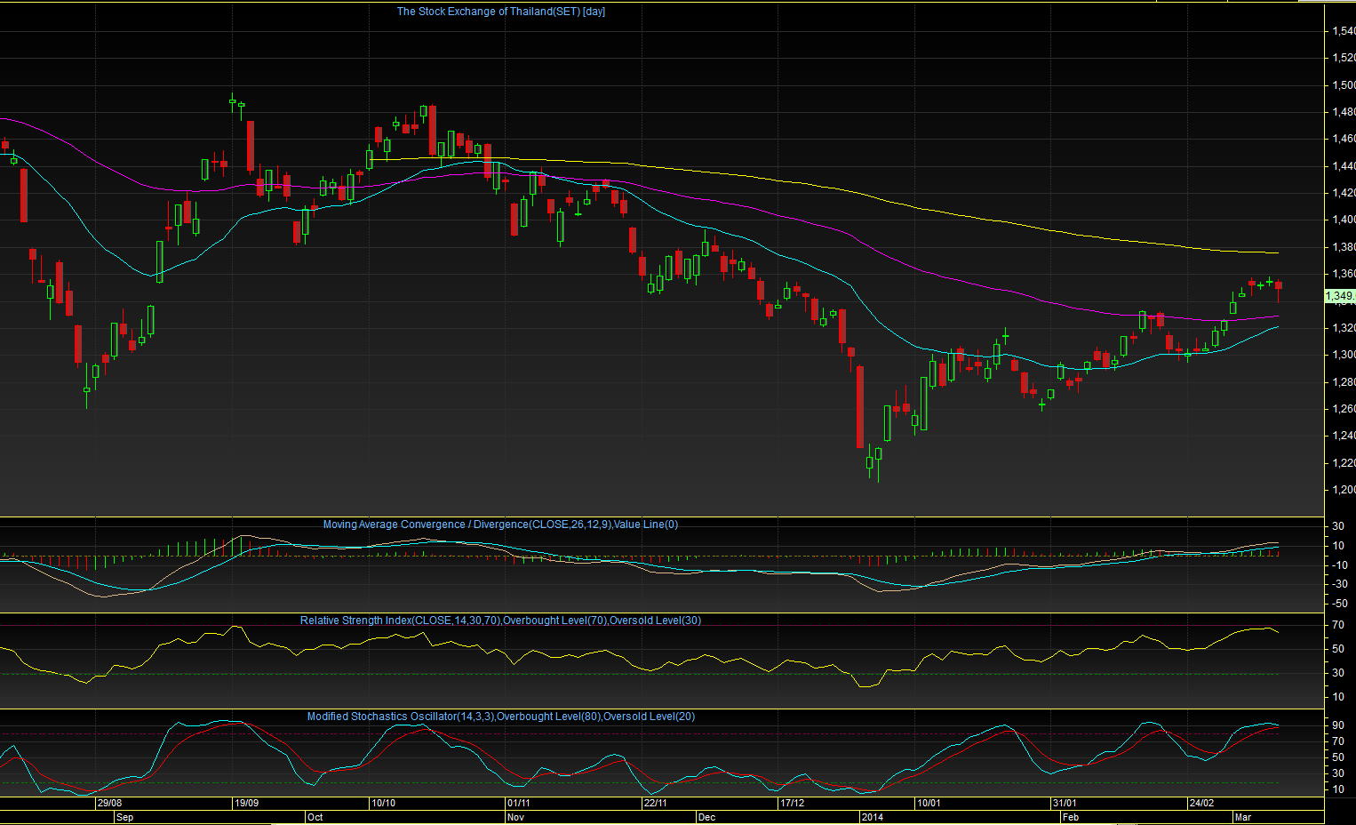Click the -10 value on the MACD axis
The width and height of the screenshot is (1356, 825).
point(1338,565)
